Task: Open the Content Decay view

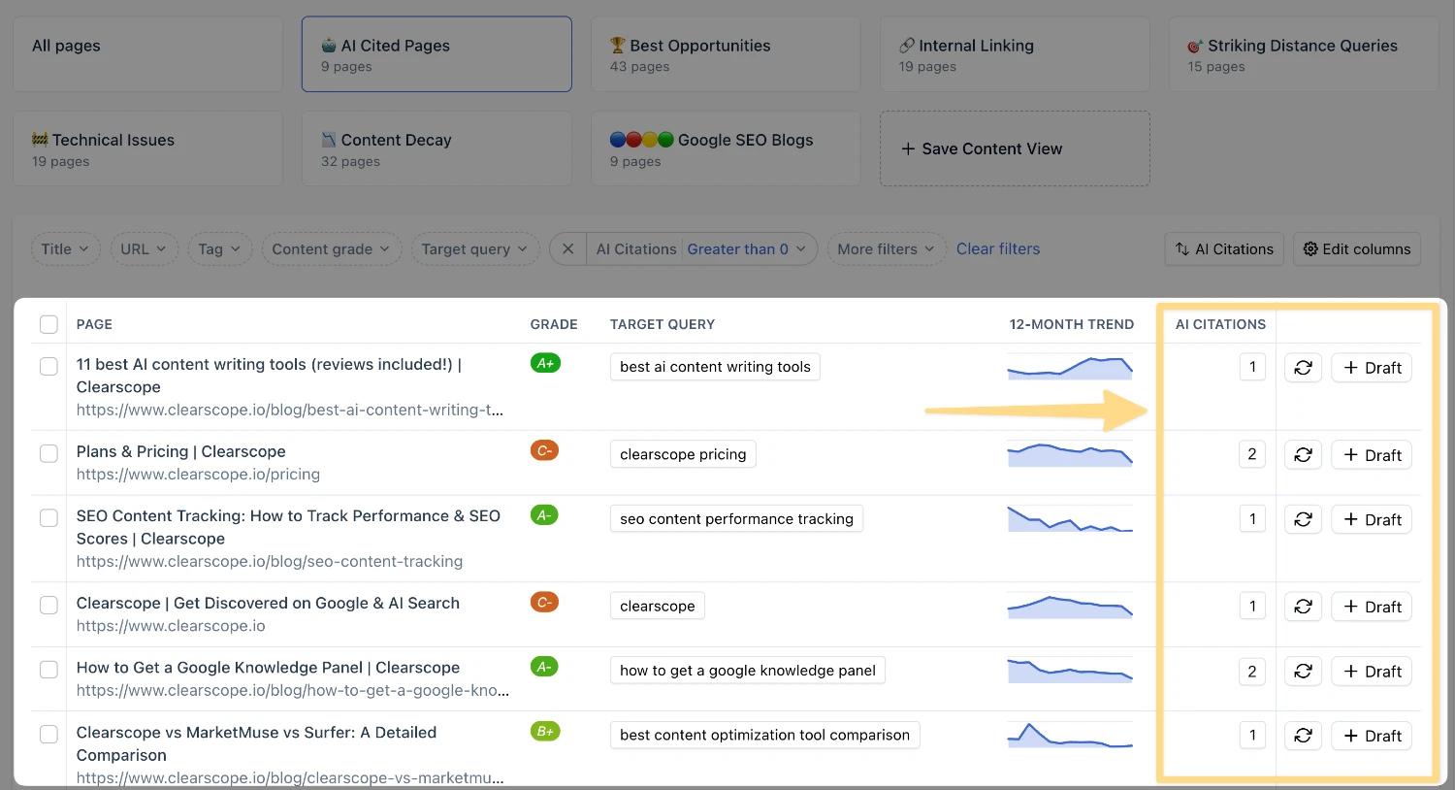Action: [436, 148]
